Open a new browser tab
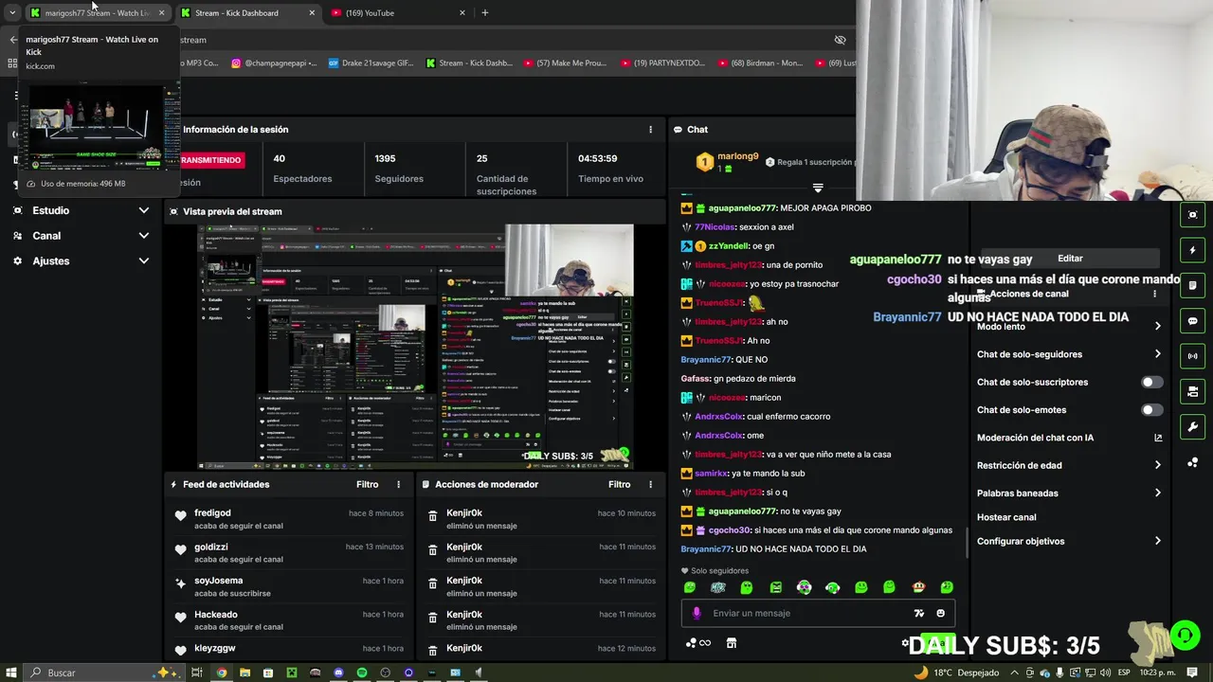The image size is (1213, 682). point(485,13)
